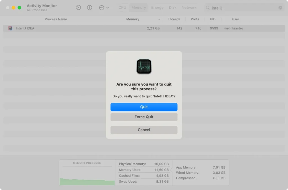Screen dimensions: 288x190
Task: Click the Quit button in dialog
Action: coord(144,107)
